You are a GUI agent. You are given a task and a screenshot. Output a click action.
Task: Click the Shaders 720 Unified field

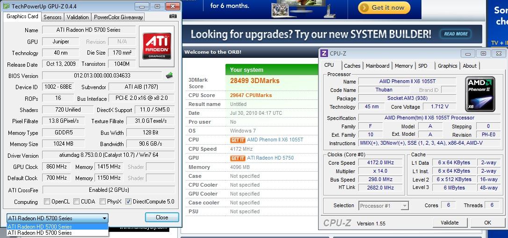(68, 110)
